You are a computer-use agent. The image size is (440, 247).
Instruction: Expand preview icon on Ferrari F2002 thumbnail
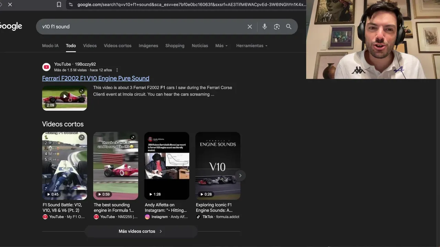click(81, 91)
